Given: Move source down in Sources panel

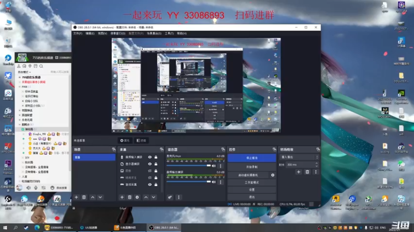Looking at the screenshot, I should click(154, 197).
